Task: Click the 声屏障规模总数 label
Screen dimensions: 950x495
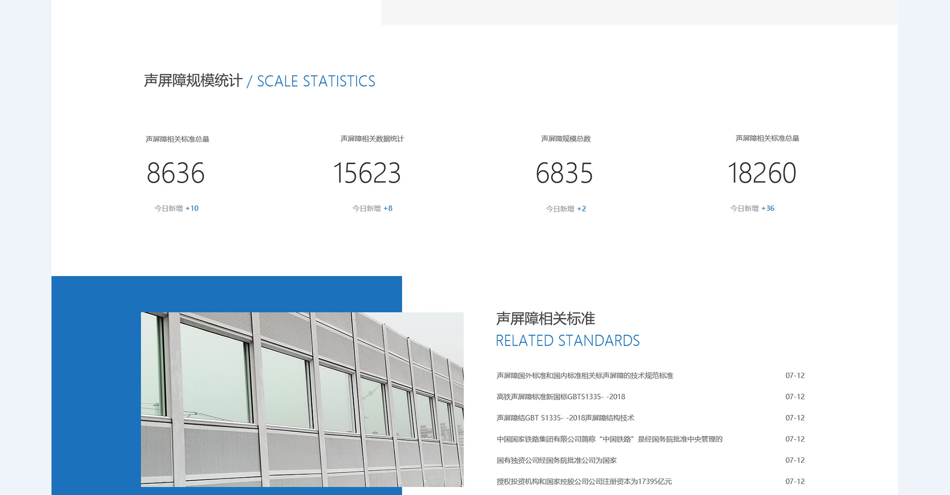Action: [x=566, y=139]
